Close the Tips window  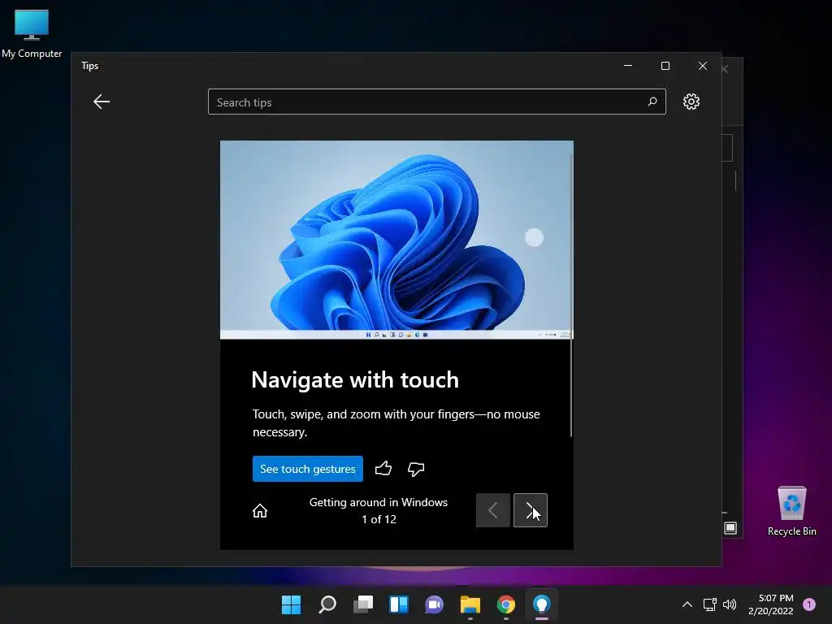coord(703,66)
